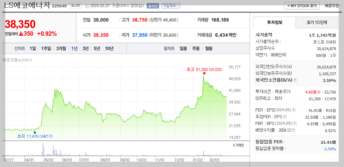Click the arrow next to 동일업종 PER
Screen dimensions: 344x167
[284, 142]
